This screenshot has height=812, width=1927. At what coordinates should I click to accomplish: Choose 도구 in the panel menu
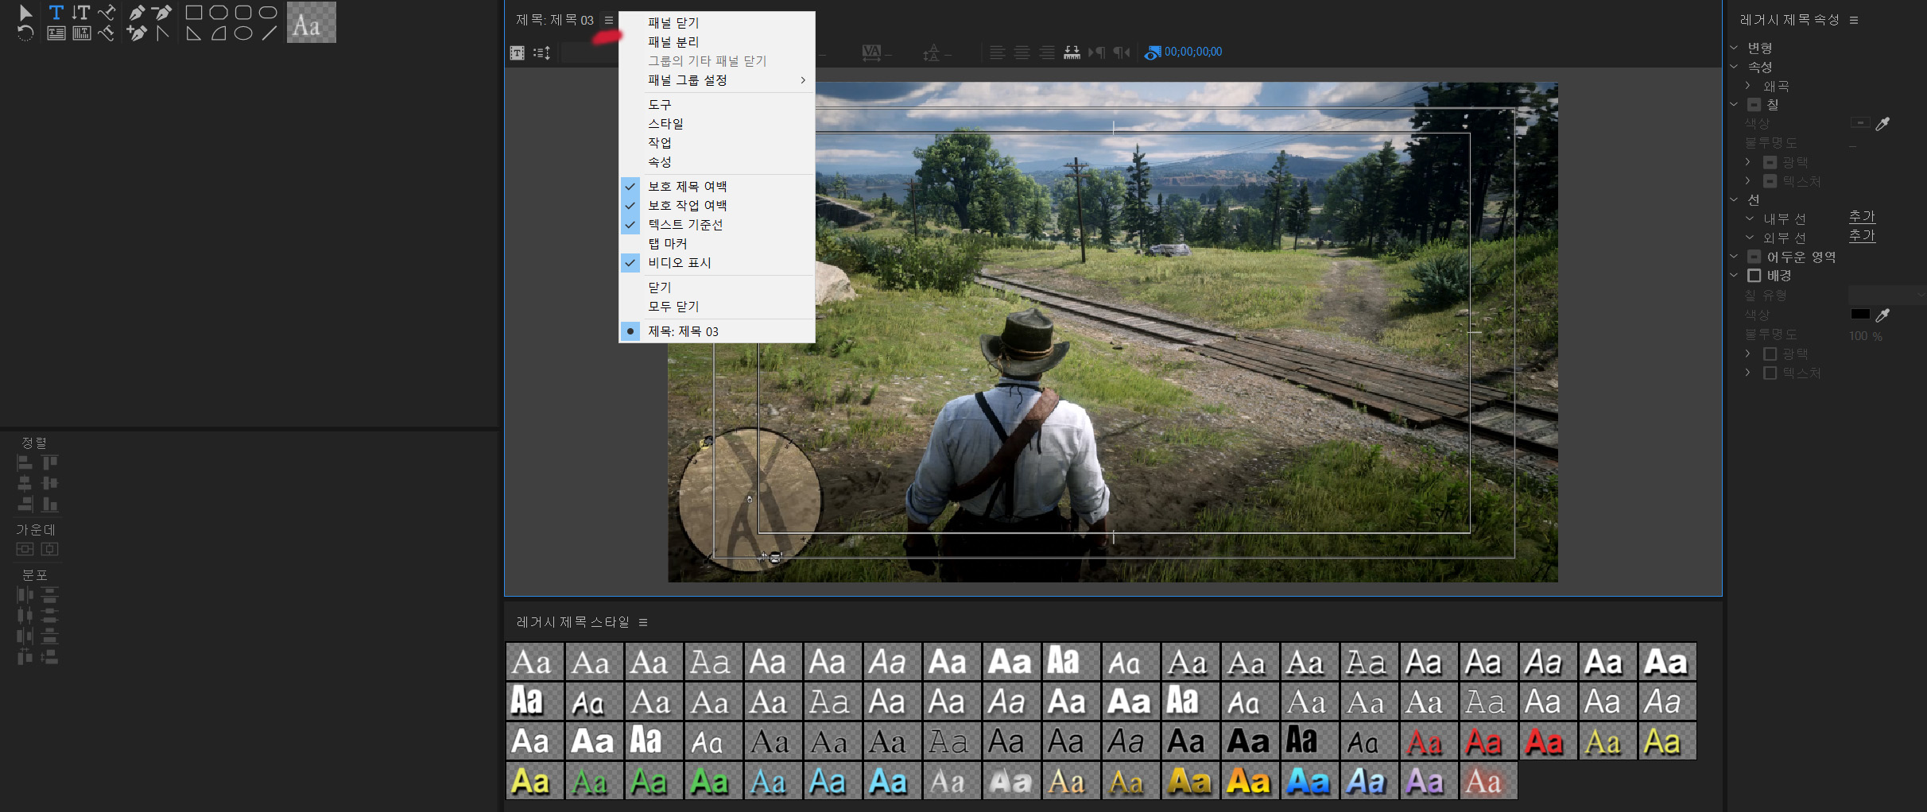click(717, 105)
